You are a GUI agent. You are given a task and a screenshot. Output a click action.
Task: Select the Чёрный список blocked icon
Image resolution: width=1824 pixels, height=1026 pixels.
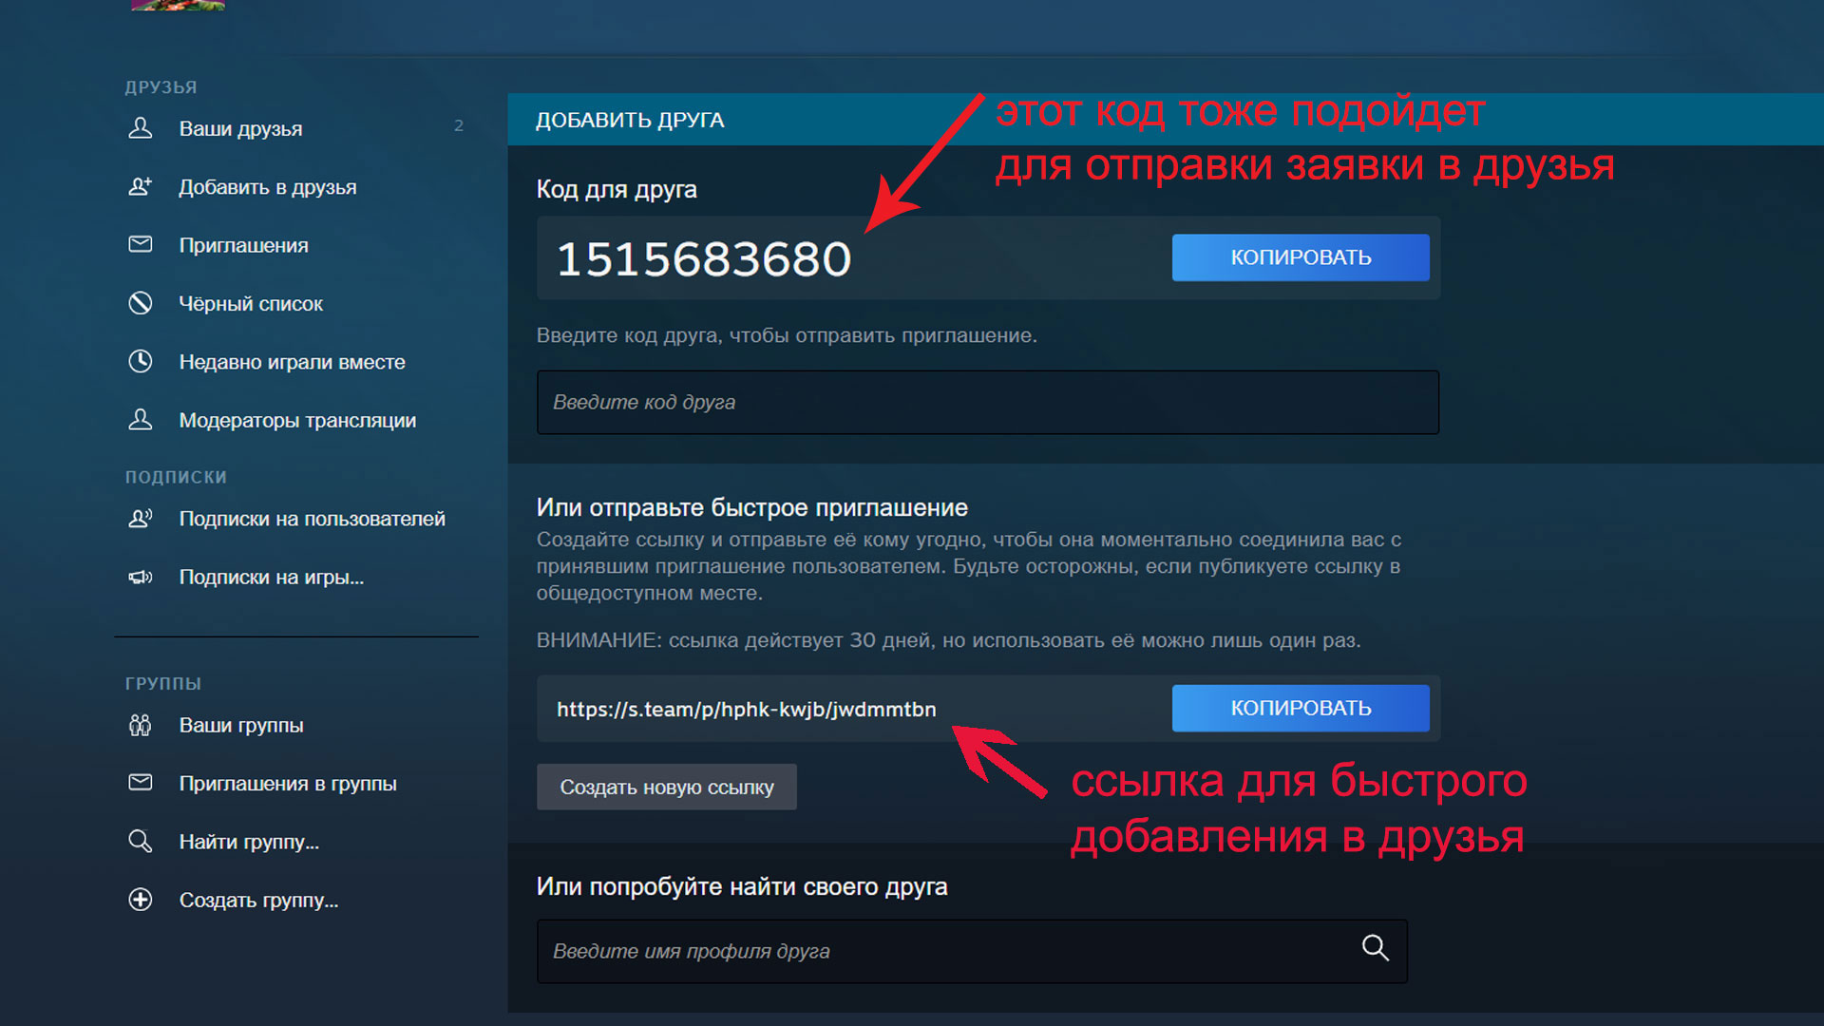(141, 303)
